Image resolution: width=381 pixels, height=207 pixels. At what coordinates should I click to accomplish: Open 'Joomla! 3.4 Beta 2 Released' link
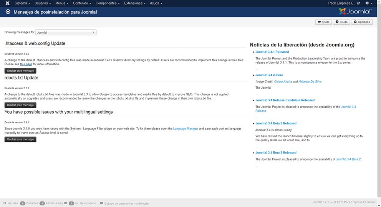point(276,152)
